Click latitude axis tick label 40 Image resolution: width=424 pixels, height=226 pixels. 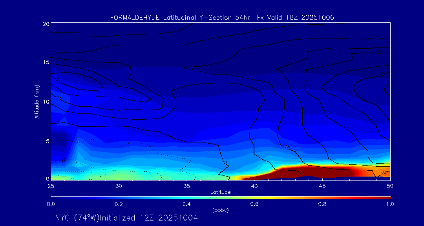[x=254, y=186]
